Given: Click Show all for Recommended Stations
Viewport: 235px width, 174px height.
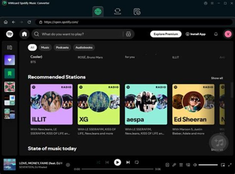Looking at the screenshot, I should pos(217,78).
